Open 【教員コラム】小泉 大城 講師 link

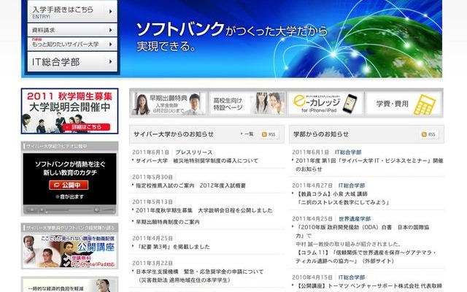(342, 198)
